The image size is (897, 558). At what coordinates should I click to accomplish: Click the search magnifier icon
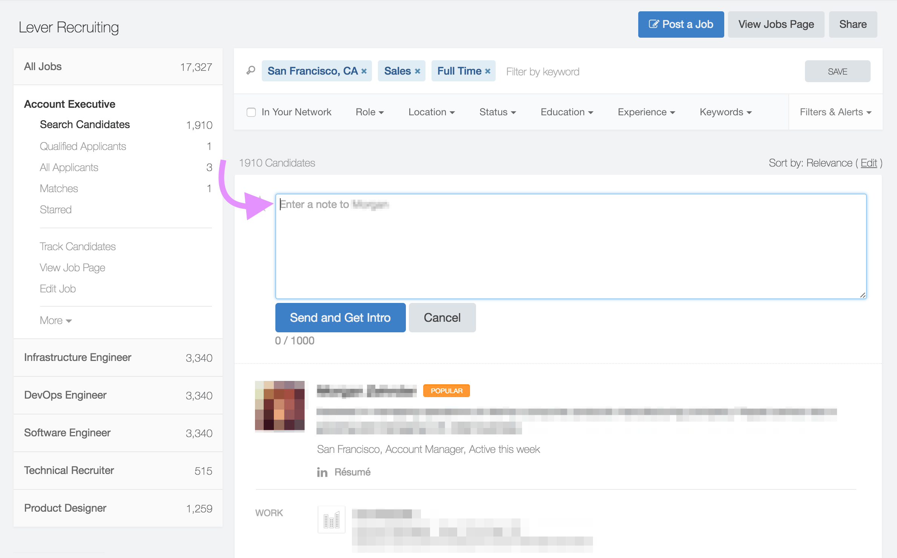251,70
